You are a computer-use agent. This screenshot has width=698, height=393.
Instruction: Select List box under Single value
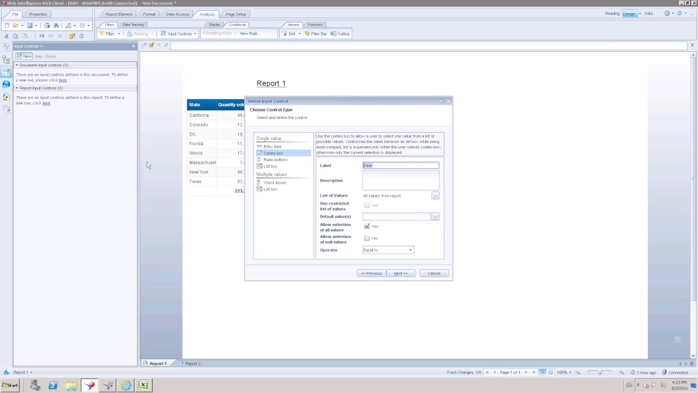pyautogui.click(x=270, y=166)
